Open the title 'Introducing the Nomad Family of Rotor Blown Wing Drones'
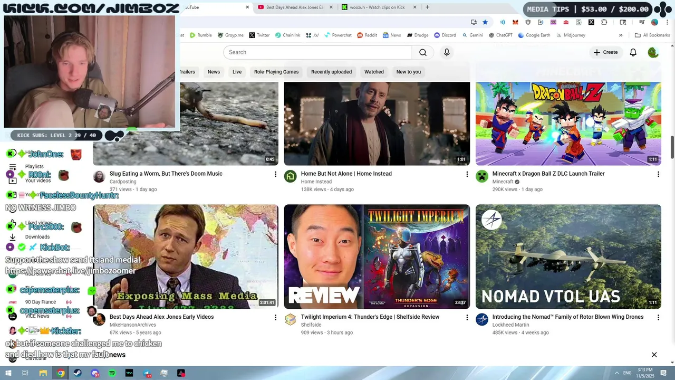Viewport: 675px width, 380px height. [568, 317]
